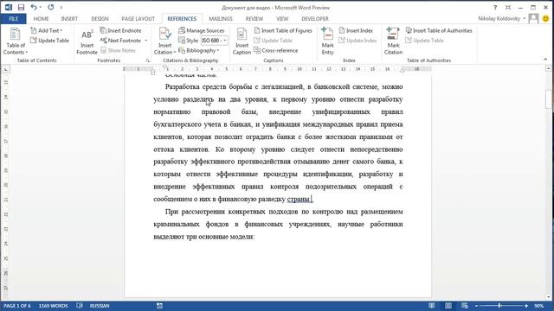Switch to the DEVELOPER tab
This screenshot has height=311, width=554.
click(315, 19)
